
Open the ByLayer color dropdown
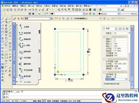point(119,14)
